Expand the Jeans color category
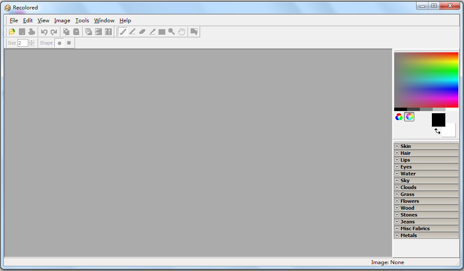Screen dimensions: 464x271 [x=397, y=221]
